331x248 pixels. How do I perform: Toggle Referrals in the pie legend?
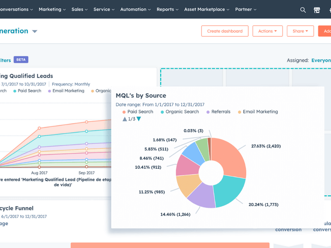pos(218,112)
